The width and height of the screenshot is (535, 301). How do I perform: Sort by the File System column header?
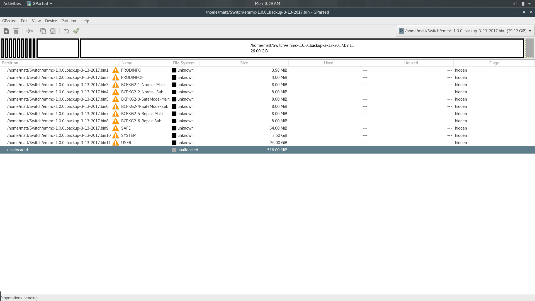tap(185, 63)
